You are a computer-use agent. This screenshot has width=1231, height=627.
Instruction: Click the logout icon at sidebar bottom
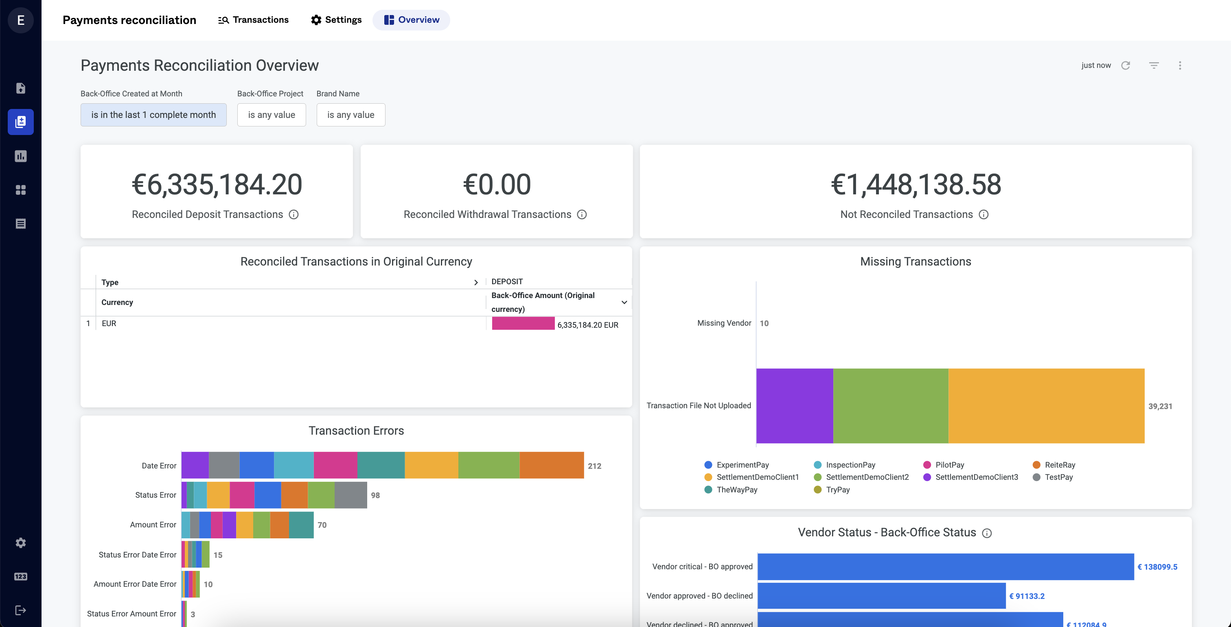[20, 610]
